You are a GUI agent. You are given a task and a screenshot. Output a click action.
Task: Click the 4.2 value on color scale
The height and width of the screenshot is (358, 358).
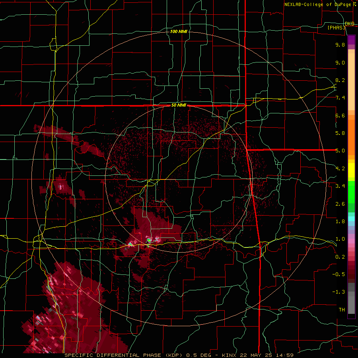pos(340,169)
